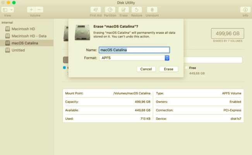Click the Internal sidebar header
Screen dimensions: 252x155
point(7,23)
